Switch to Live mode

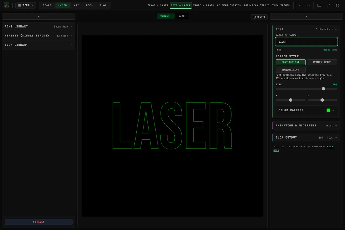point(182,16)
